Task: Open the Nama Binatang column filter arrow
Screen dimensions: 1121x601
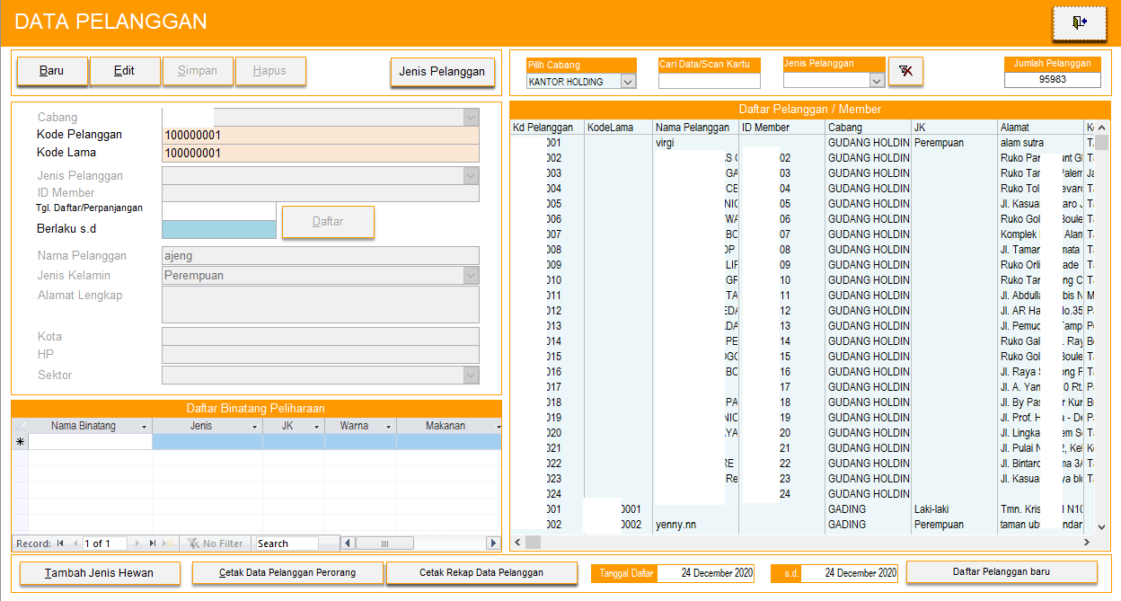Action: tap(144, 427)
